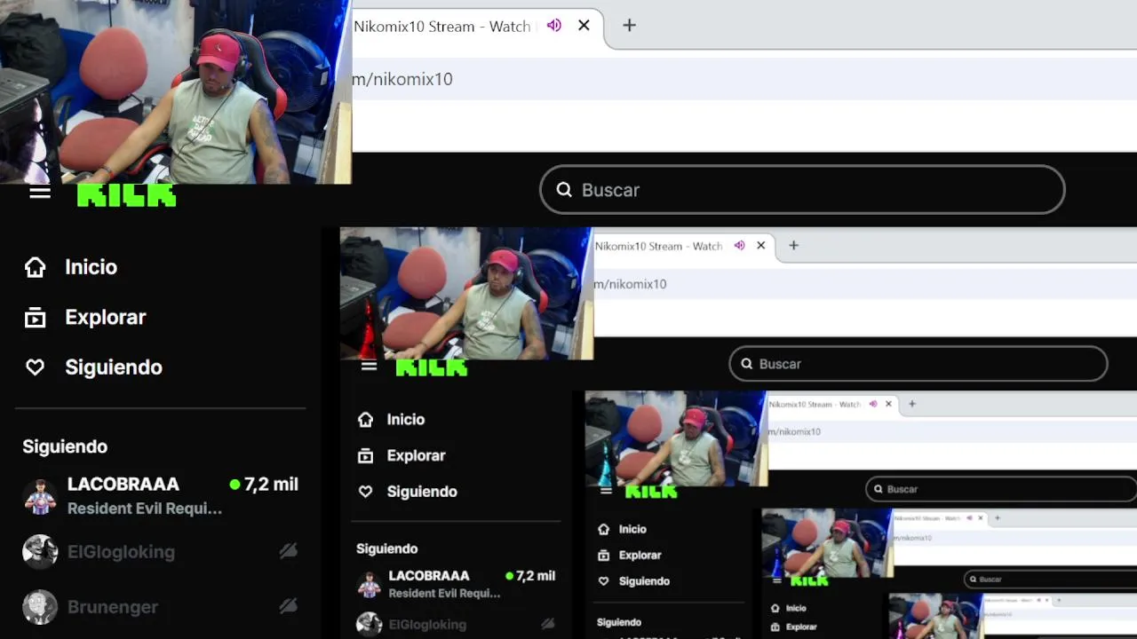Viewport: 1137px width, 639px height.
Task: Click offline icon on second nested ElGlogloking row
Action: 548,624
